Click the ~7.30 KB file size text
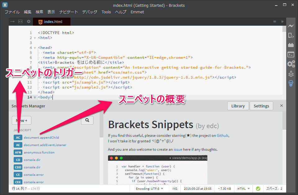298x195 pixels. (224, 189)
